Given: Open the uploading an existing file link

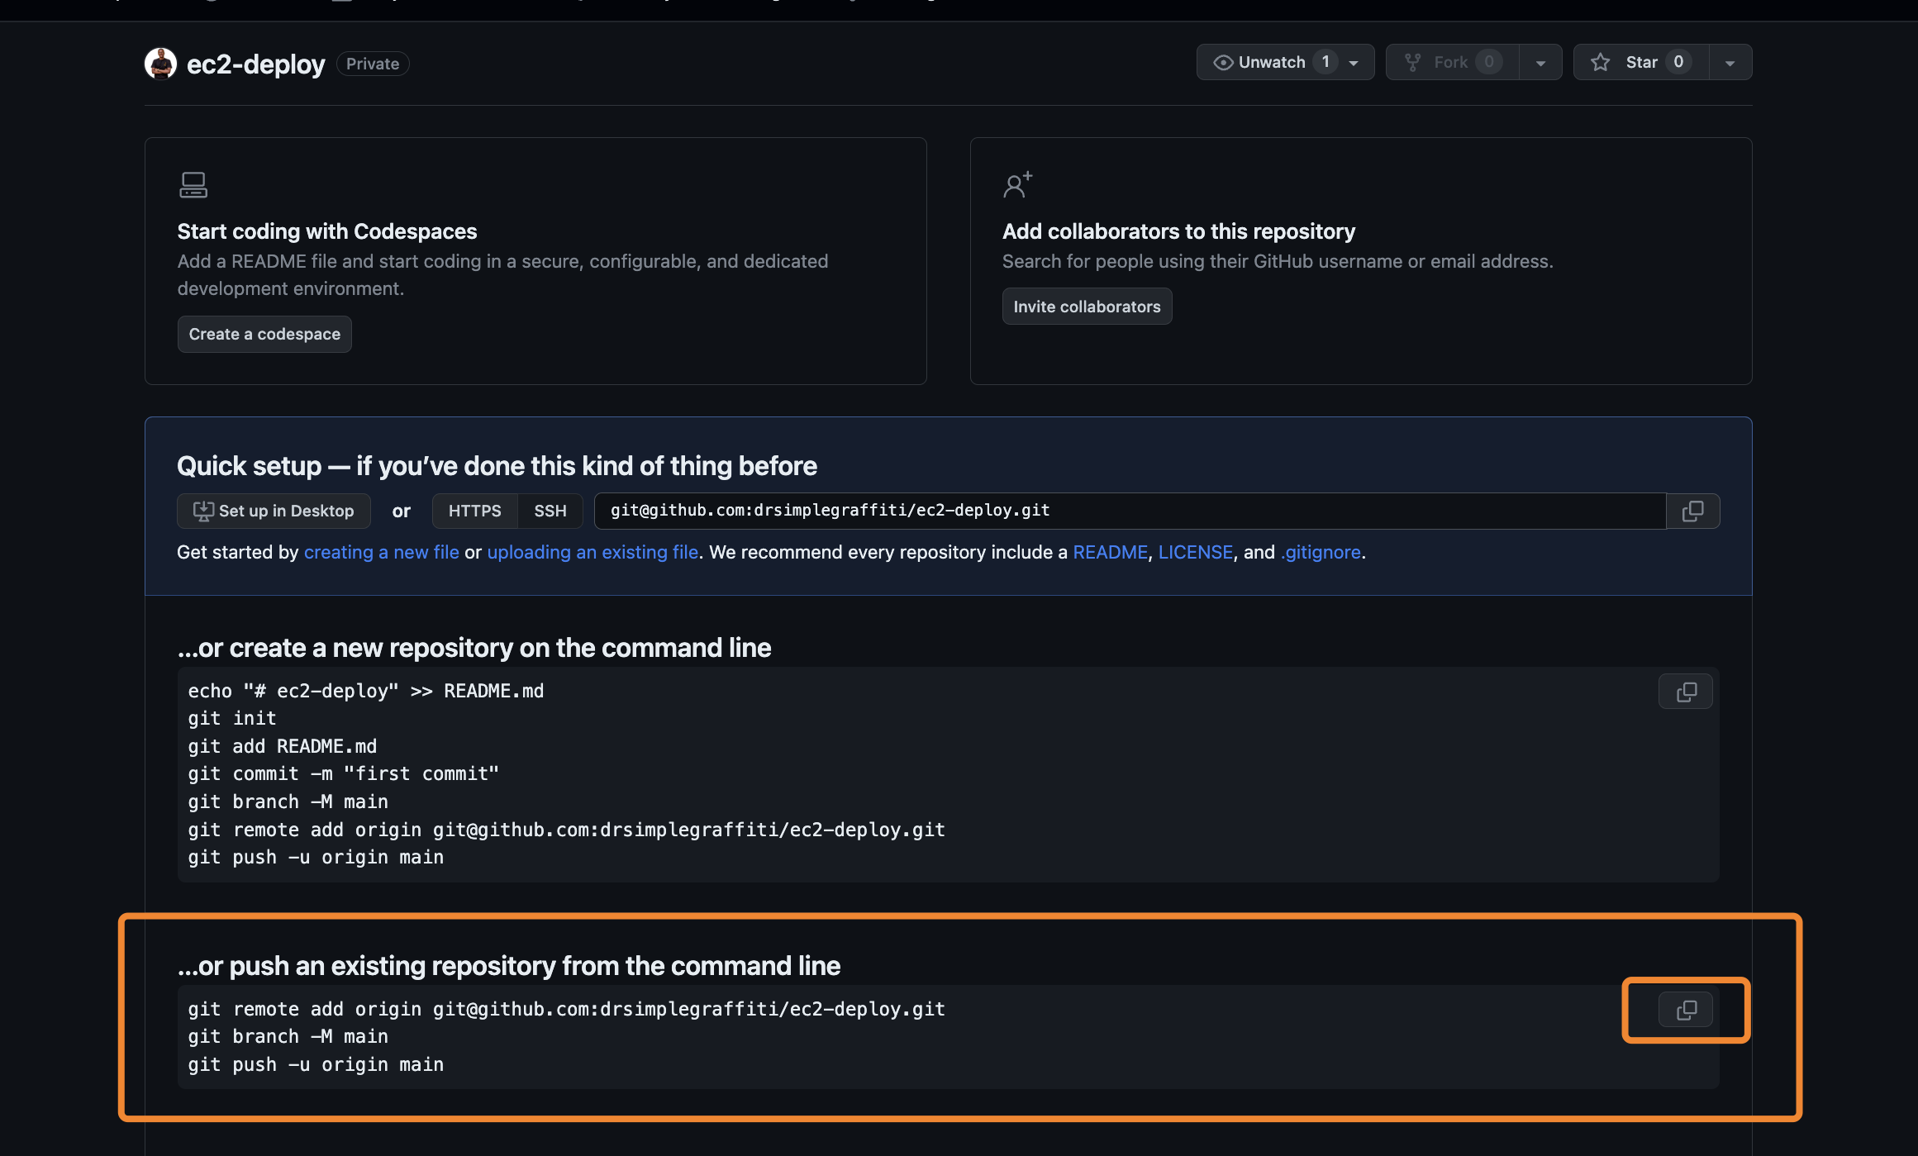Looking at the screenshot, I should [x=593, y=552].
